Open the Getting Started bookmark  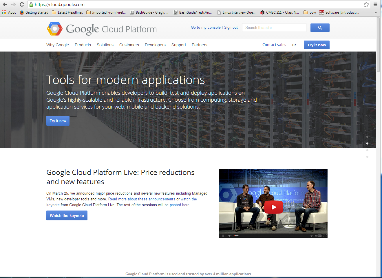34,12
